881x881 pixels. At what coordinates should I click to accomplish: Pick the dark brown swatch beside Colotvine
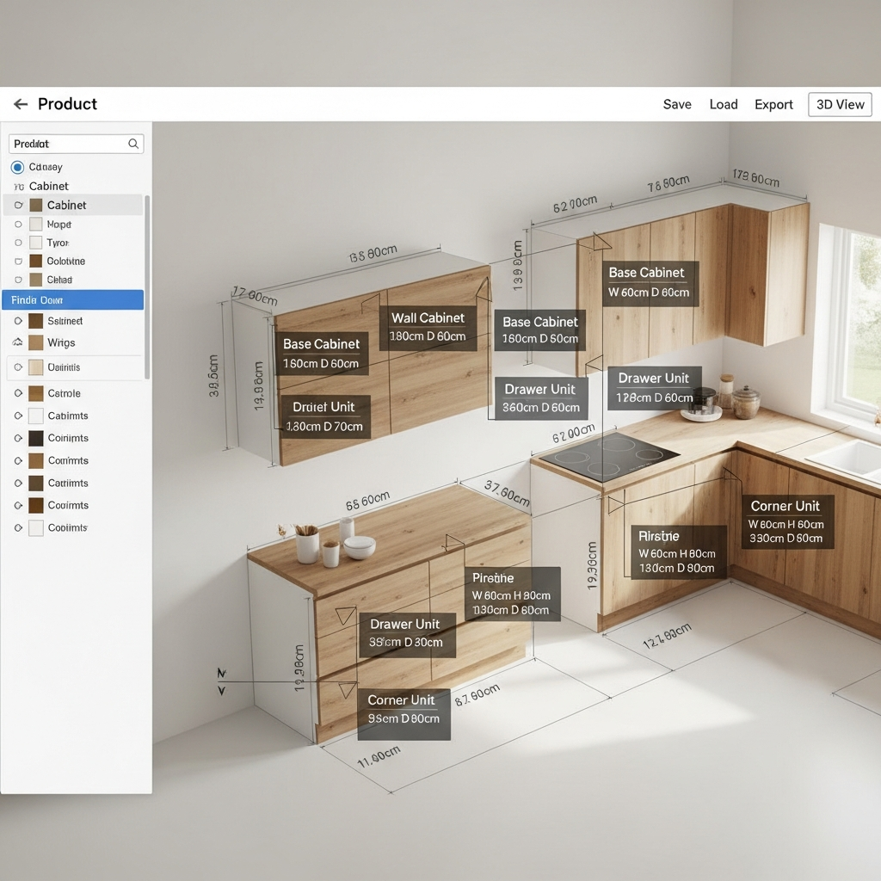(36, 261)
